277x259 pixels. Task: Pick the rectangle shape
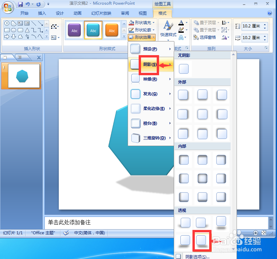pos(7,30)
